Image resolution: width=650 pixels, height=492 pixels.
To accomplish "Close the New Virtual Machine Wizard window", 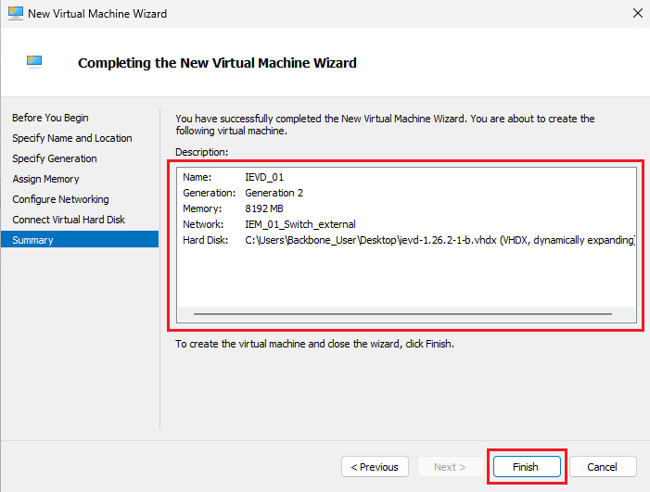I will pyautogui.click(x=637, y=14).
